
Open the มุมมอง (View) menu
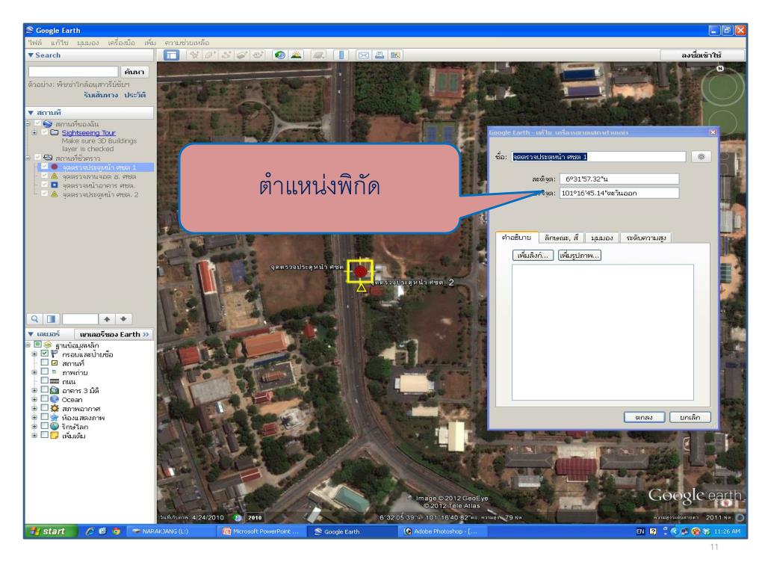(x=88, y=43)
